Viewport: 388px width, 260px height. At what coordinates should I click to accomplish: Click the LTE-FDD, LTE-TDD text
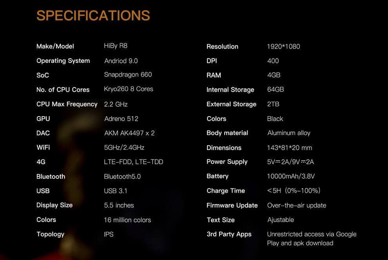pos(134,162)
